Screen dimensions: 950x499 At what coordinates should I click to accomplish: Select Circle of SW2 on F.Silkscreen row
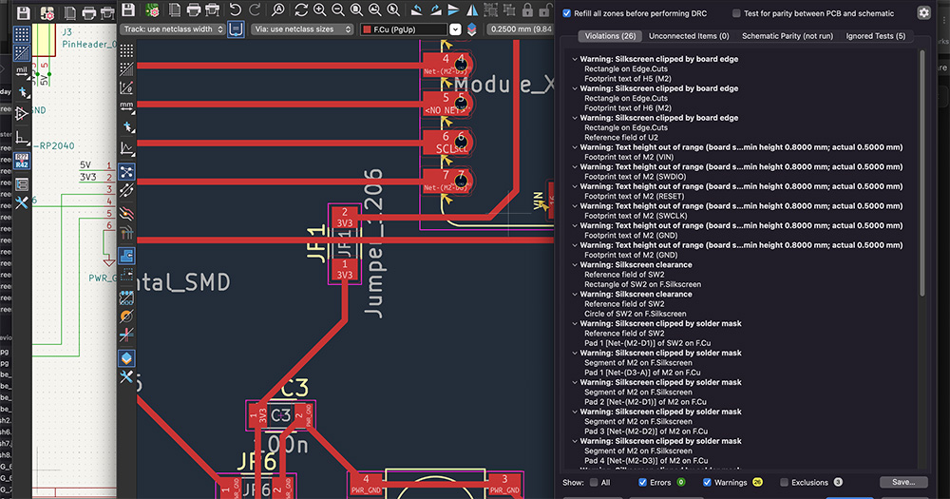pyautogui.click(x=635, y=314)
